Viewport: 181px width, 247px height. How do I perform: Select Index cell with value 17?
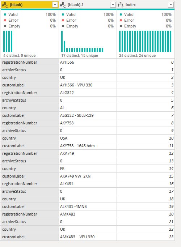[x=146, y=191]
